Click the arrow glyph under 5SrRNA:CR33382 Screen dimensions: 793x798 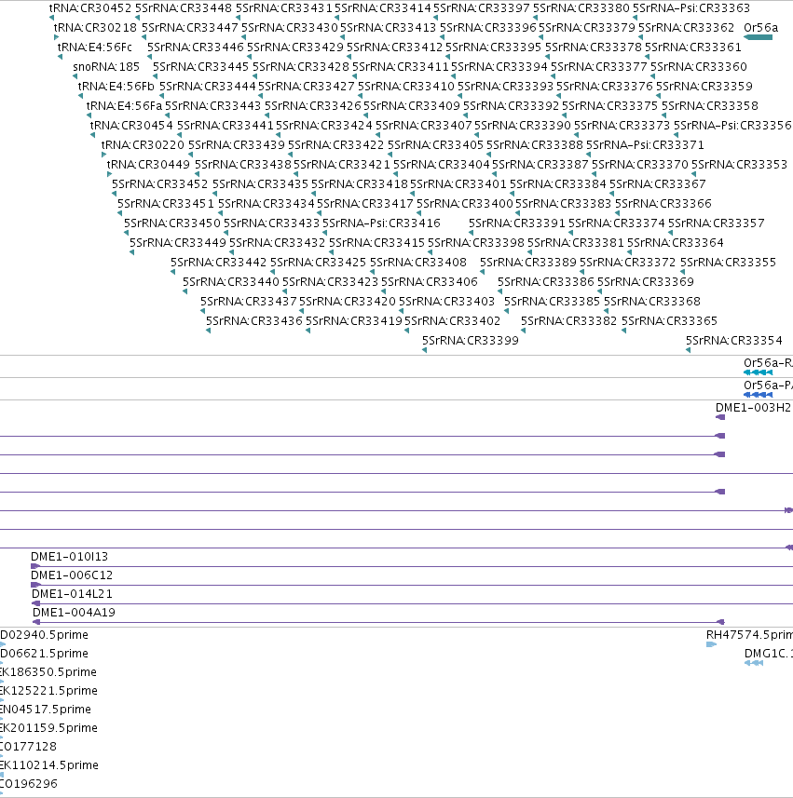click(x=523, y=331)
